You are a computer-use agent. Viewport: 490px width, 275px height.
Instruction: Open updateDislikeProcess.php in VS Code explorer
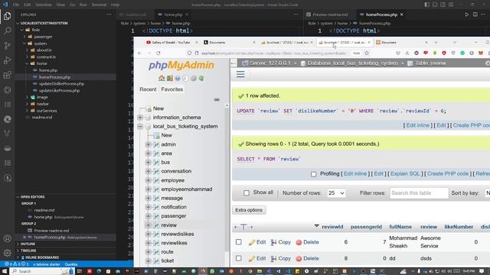[61, 84]
